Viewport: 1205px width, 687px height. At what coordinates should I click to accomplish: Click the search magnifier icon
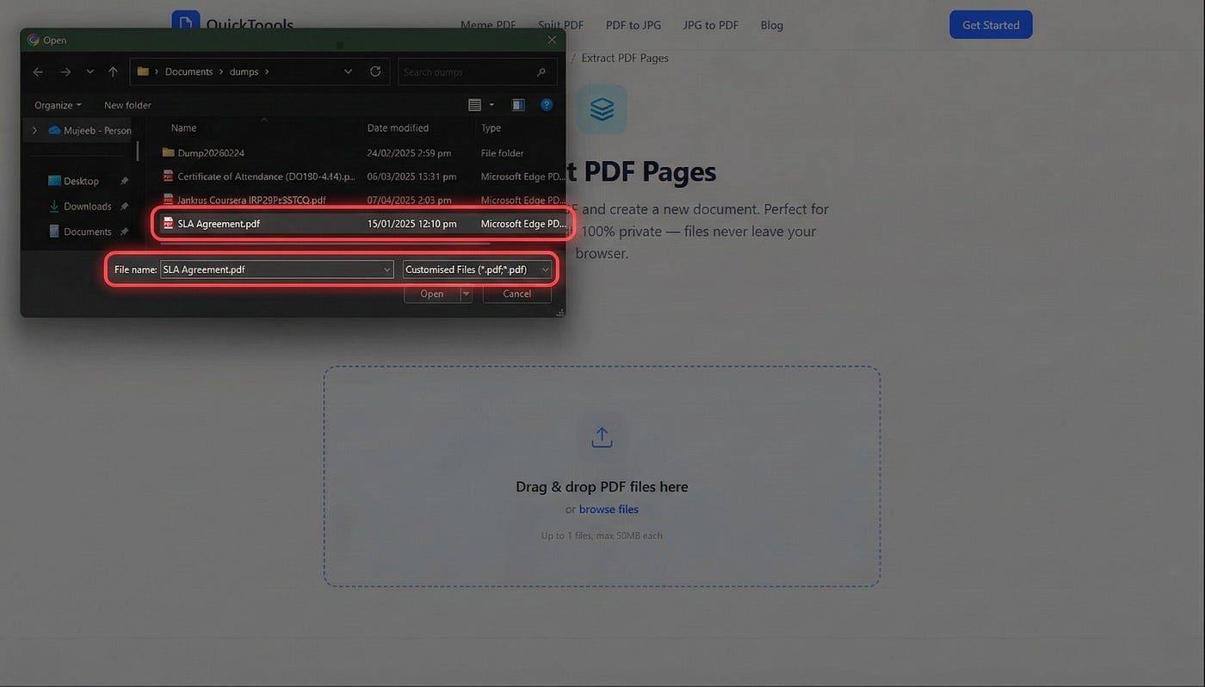tap(541, 72)
